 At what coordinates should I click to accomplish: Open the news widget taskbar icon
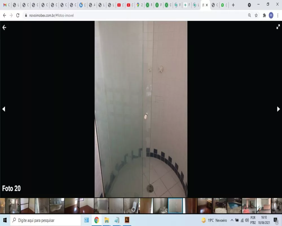click(87, 220)
